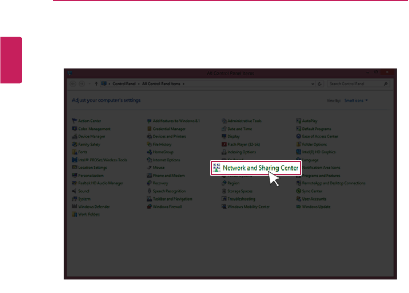Expand arrow after All Control Panel Items
409x293 pixels.
pos(184,84)
